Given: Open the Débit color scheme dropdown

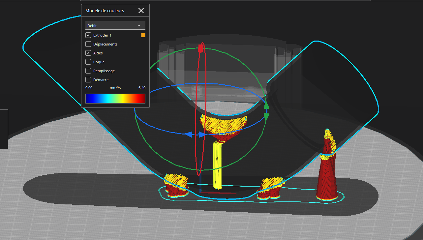Looking at the screenshot, I should click(x=115, y=25).
